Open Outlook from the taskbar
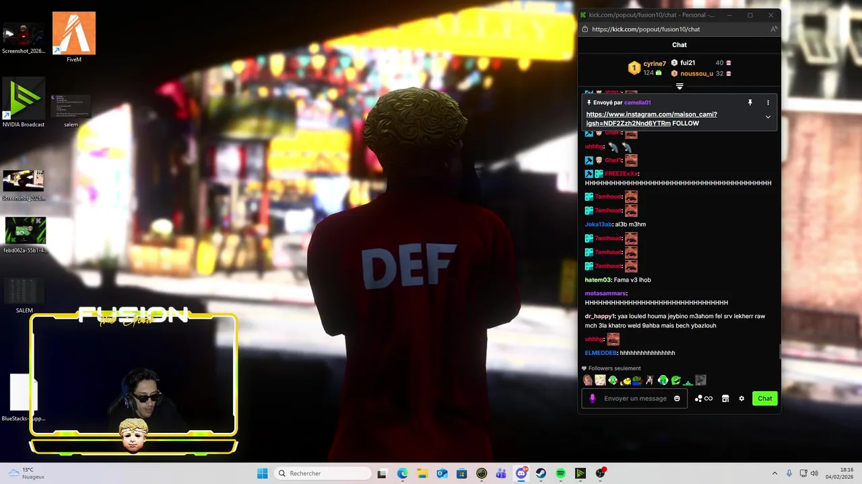 coord(442,473)
